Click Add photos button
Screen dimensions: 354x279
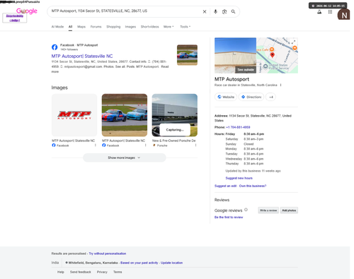pos(289,210)
